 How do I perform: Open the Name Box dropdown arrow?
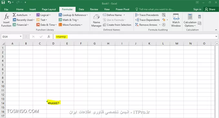pyautogui.click(x=21, y=36)
